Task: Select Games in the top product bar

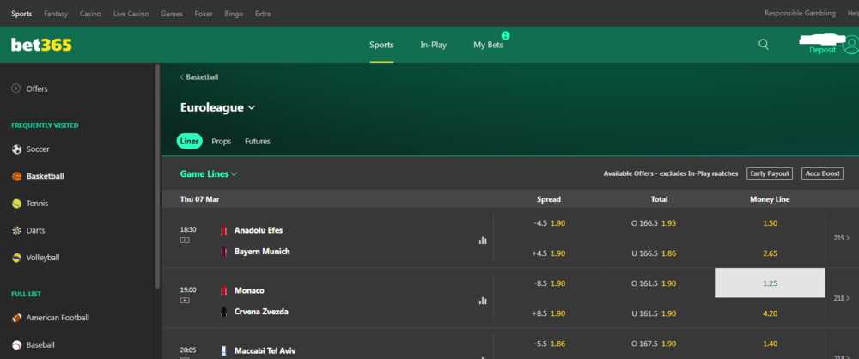Action: coord(172,14)
